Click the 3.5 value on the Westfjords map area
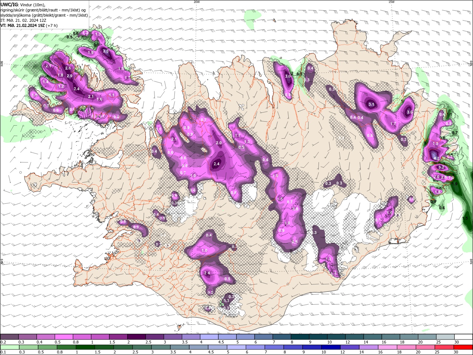 coord(106,51)
